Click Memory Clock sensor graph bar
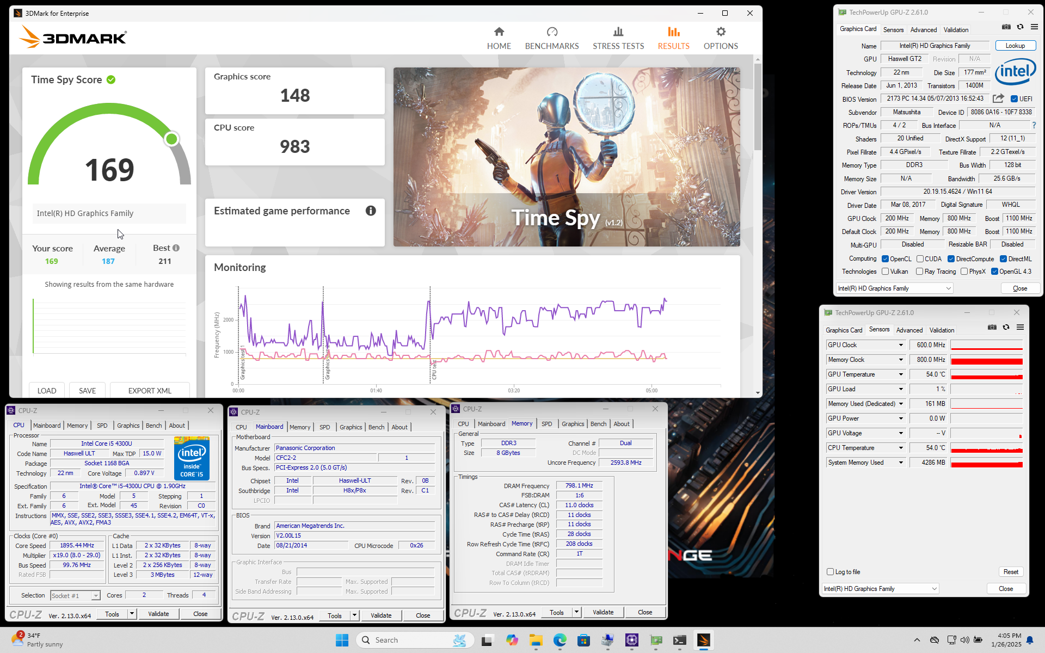 (986, 360)
